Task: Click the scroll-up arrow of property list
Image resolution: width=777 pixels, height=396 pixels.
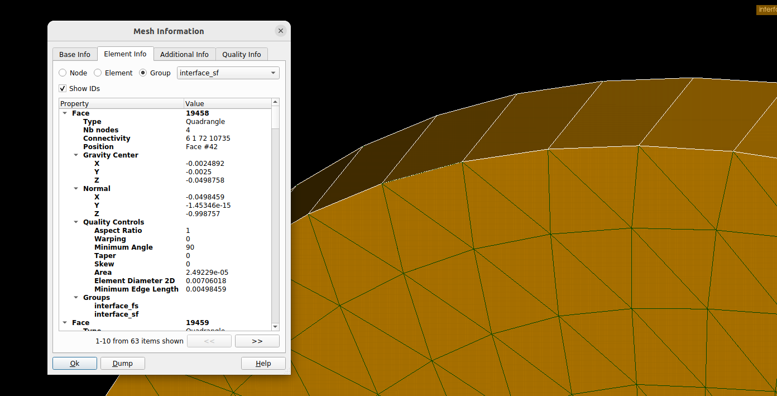Action: (275, 102)
